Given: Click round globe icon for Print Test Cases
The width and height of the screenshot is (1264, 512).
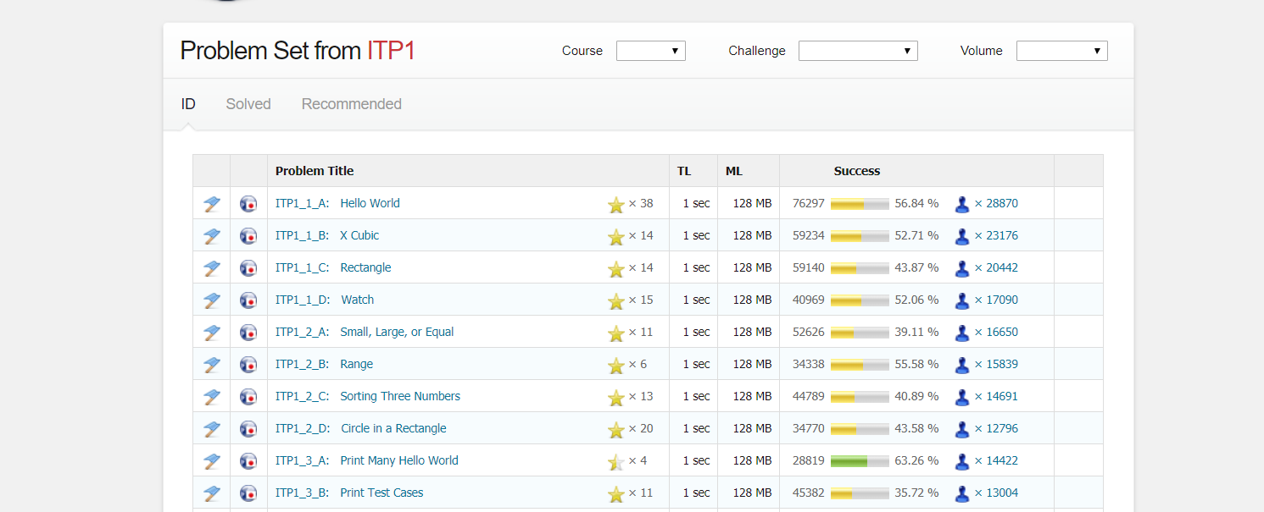Looking at the screenshot, I should click(248, 493).
